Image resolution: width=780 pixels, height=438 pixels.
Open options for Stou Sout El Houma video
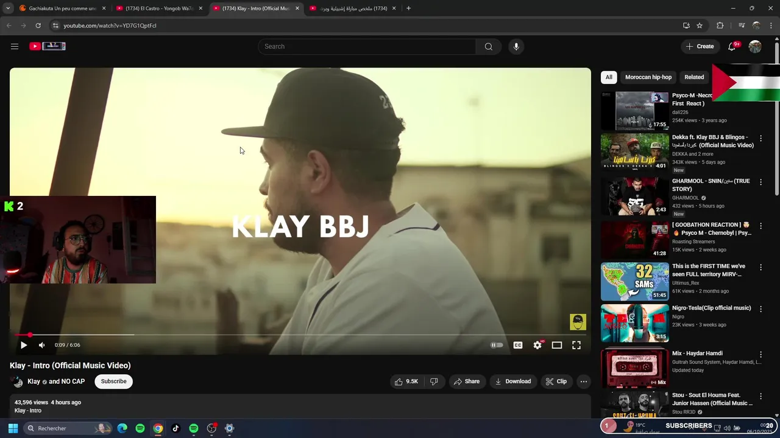pyautogui.click(x=760, y=396)
